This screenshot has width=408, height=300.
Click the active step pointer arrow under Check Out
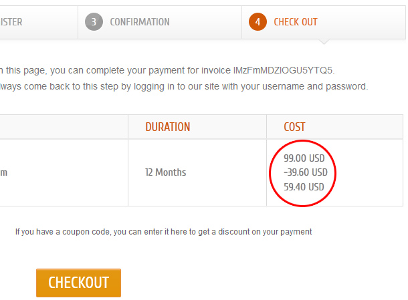pos(324,42)
